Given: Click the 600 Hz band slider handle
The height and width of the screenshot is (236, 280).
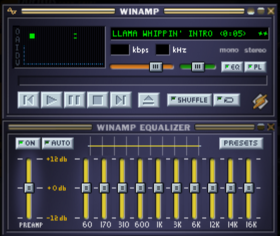Looking at the screenshot, I should (x=141, y=188).
